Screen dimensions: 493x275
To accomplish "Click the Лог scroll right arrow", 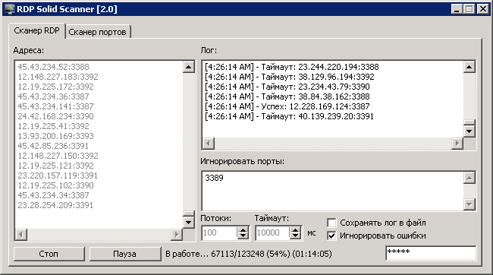I will point(457,144).
